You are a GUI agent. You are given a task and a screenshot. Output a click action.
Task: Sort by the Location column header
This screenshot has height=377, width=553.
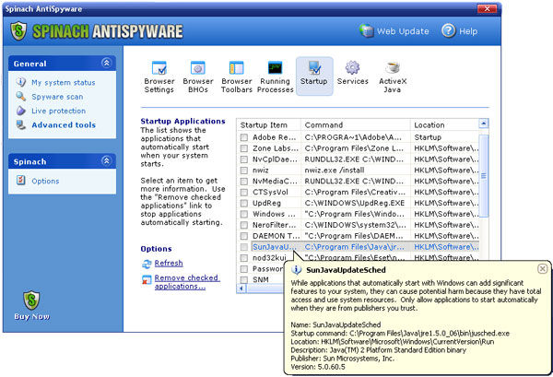(x=444, y=124)
